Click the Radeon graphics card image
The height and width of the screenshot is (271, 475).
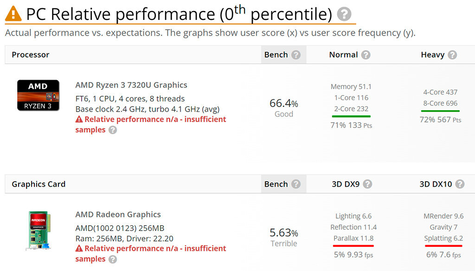39,231
